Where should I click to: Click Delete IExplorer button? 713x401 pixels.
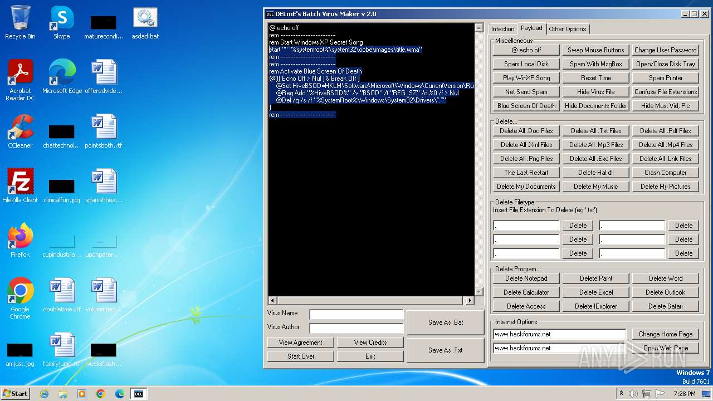click(596, 306)
